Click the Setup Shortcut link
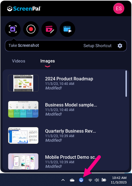Viewport: 132px width, 186px height. 97,46
